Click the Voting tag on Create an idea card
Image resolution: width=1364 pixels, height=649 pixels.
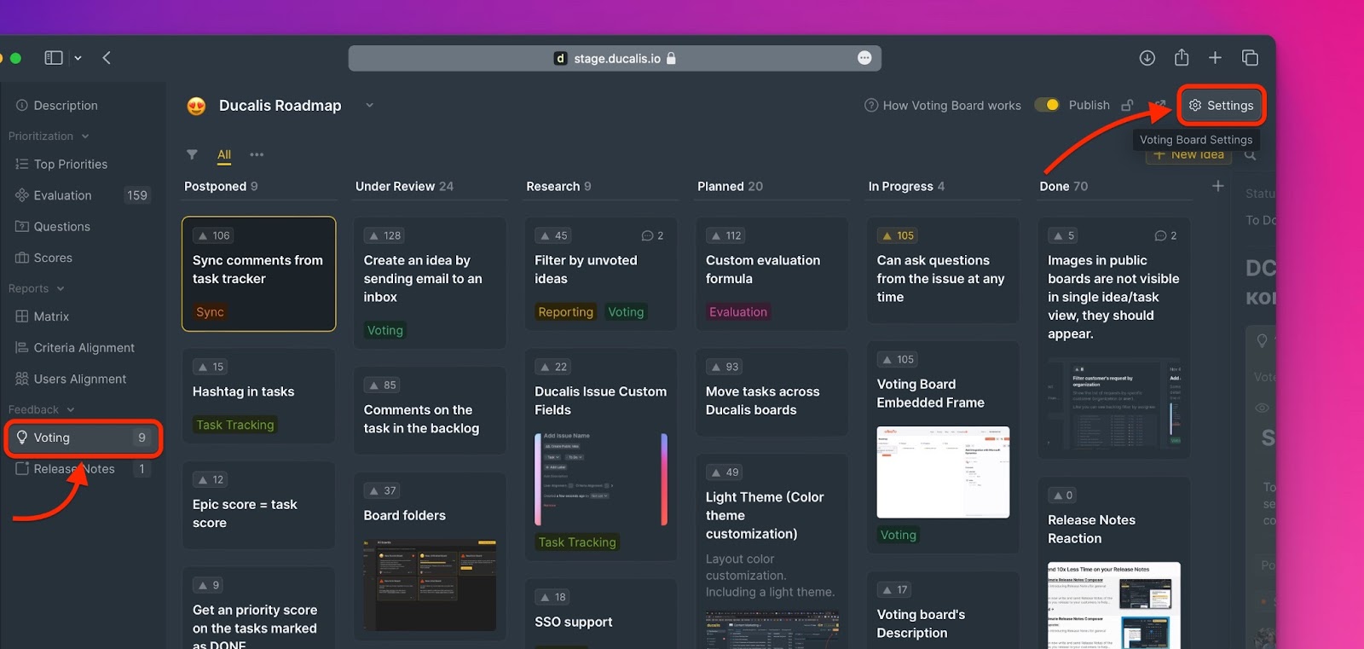(x=385, y=330)
